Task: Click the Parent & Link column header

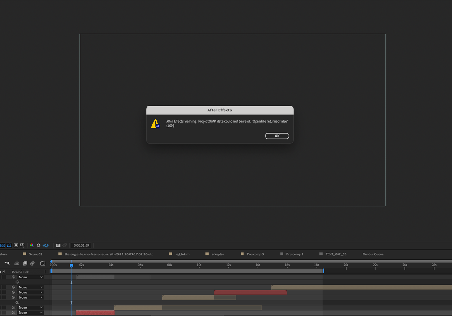Action: [x=20, y=272]
